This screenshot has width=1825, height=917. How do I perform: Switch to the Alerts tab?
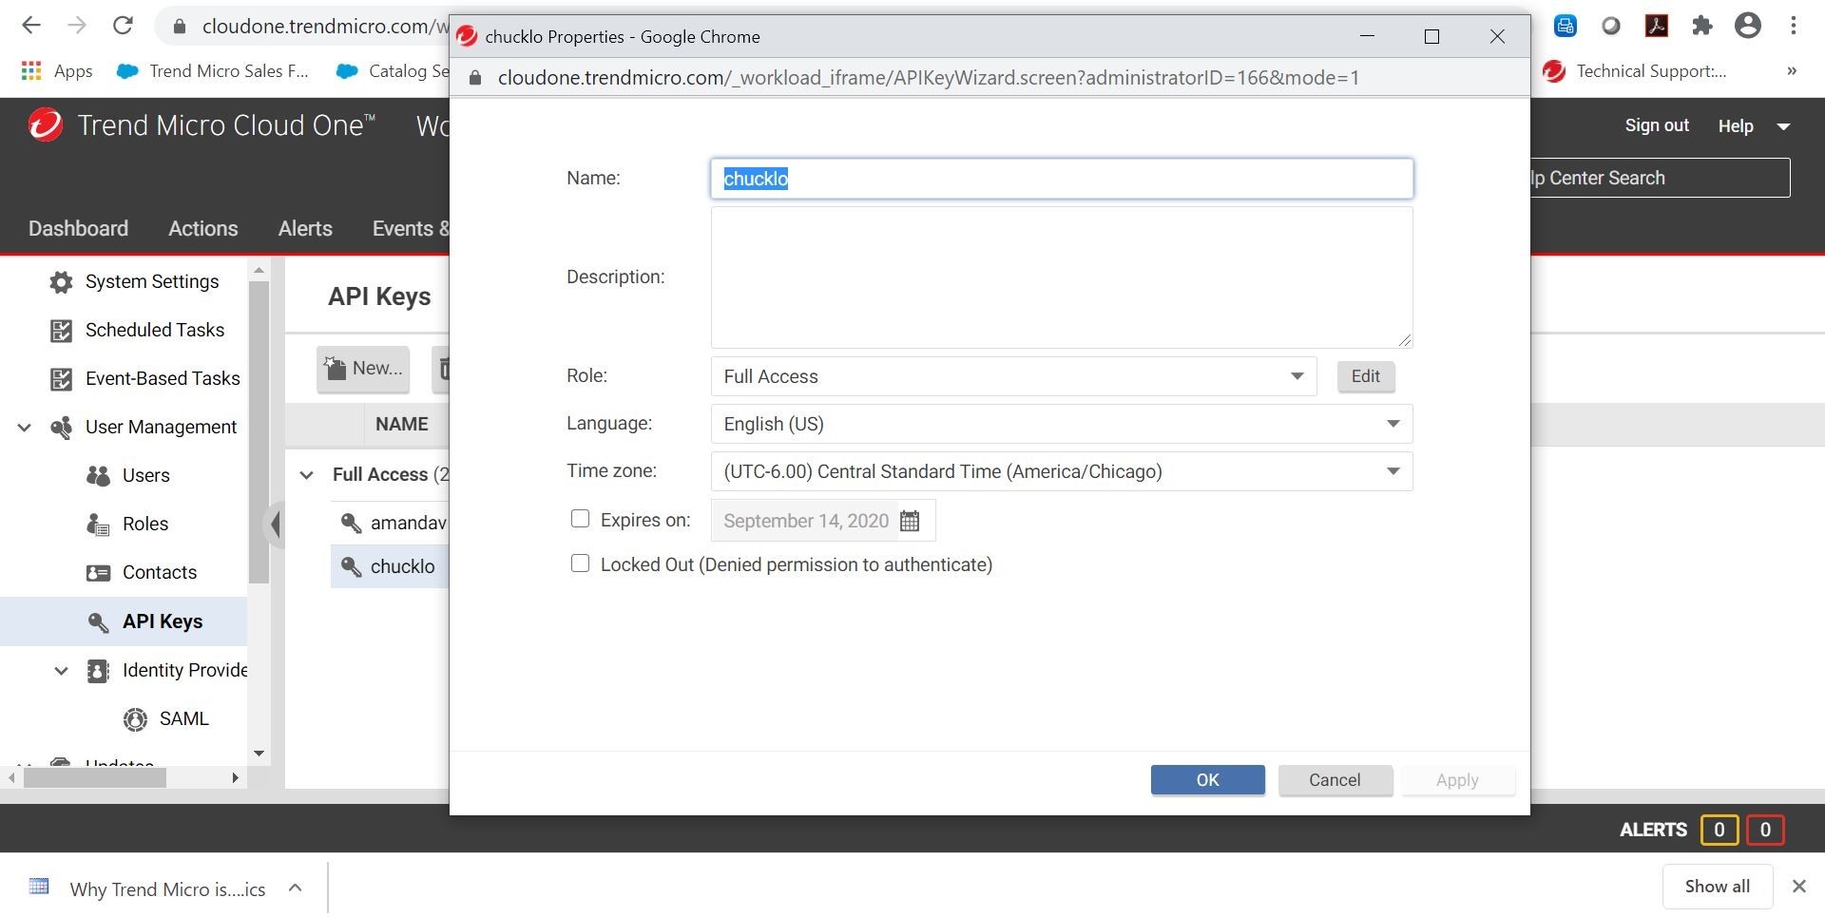(305, 228)
